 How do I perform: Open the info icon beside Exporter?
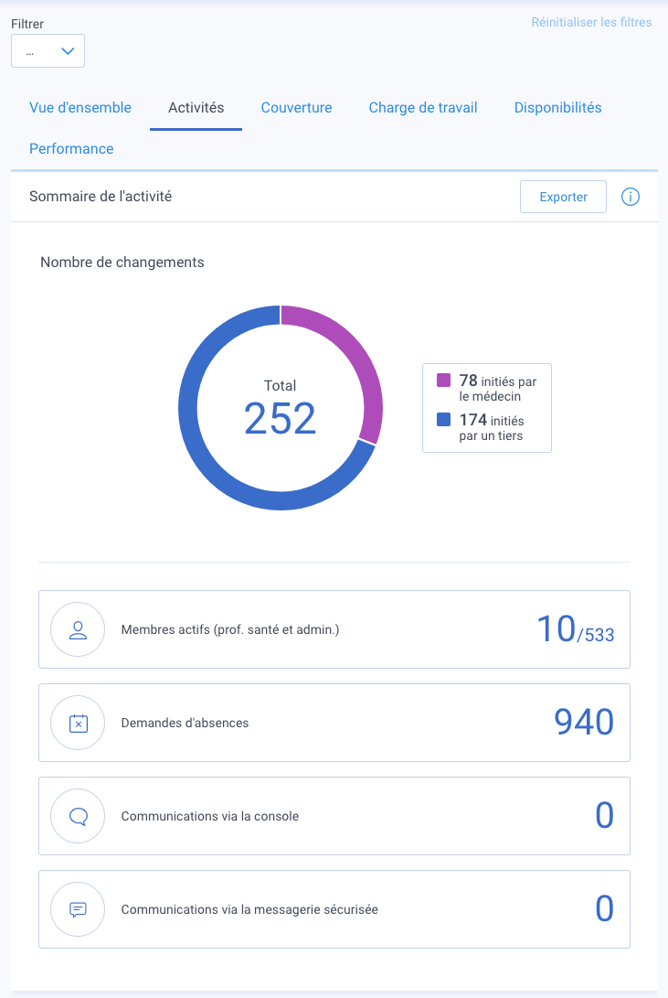[x=630, y=197]
